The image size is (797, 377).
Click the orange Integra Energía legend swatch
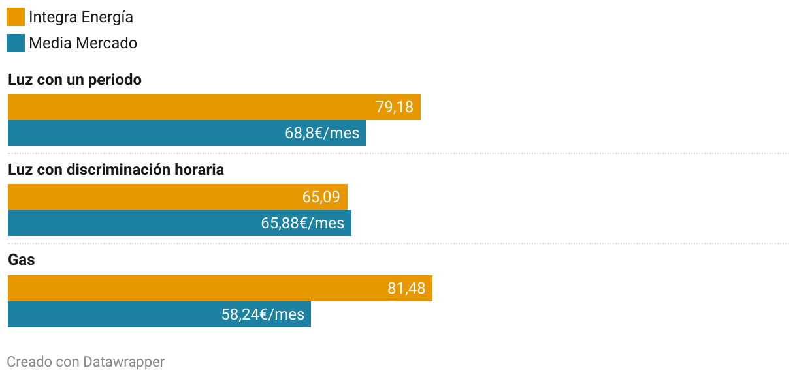click(x=16, y=17)
